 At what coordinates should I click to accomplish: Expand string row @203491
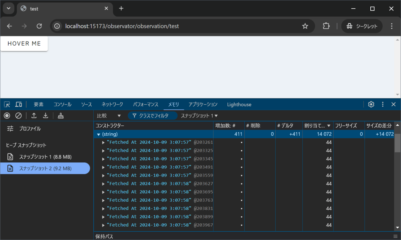tap(103, 167)
